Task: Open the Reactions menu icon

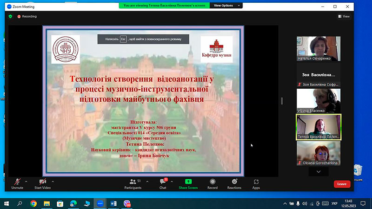Action: [234, 182]
